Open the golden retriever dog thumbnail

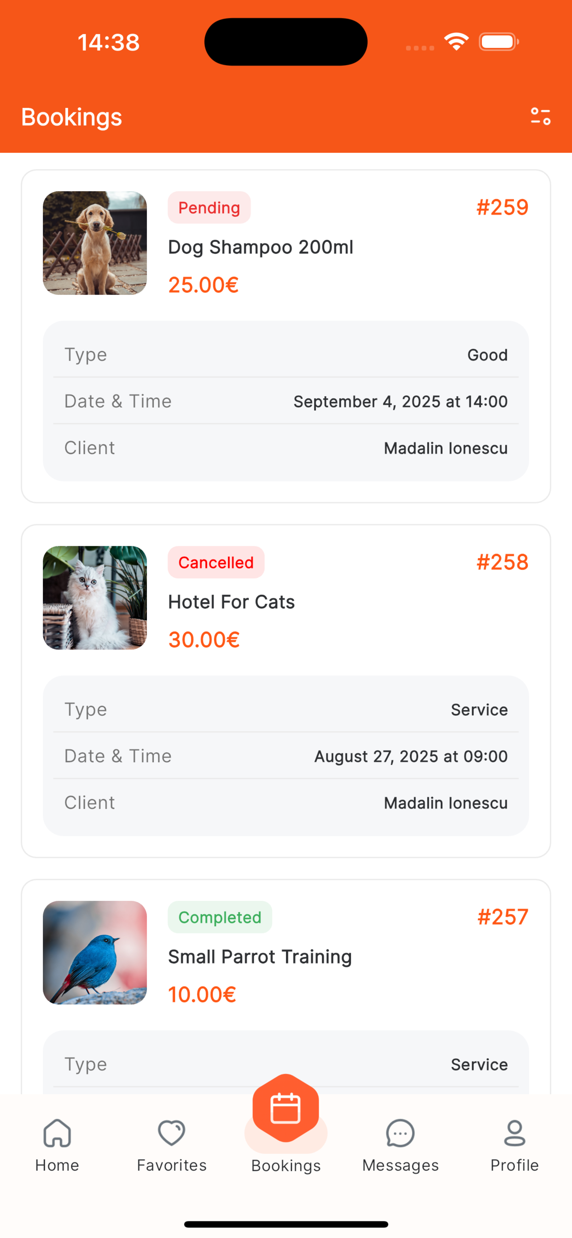(95, 243)
